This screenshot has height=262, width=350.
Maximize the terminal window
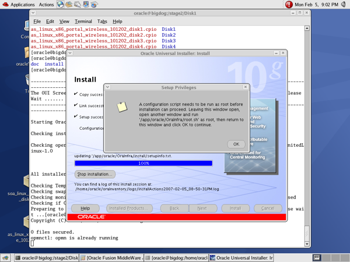[x=300, y=13]
